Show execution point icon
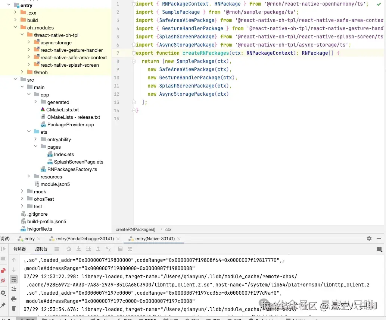386x320 pixels. click(x=57, y=249)
